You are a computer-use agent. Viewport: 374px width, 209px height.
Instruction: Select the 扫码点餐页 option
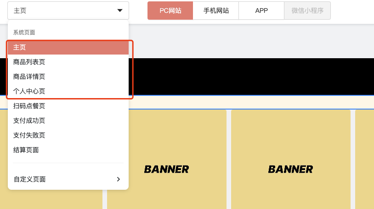(x=68, y=106)
